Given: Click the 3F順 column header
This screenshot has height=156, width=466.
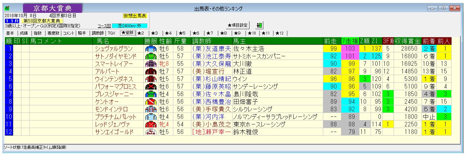Looking at the screenshot, I should (x=388, y=41).
